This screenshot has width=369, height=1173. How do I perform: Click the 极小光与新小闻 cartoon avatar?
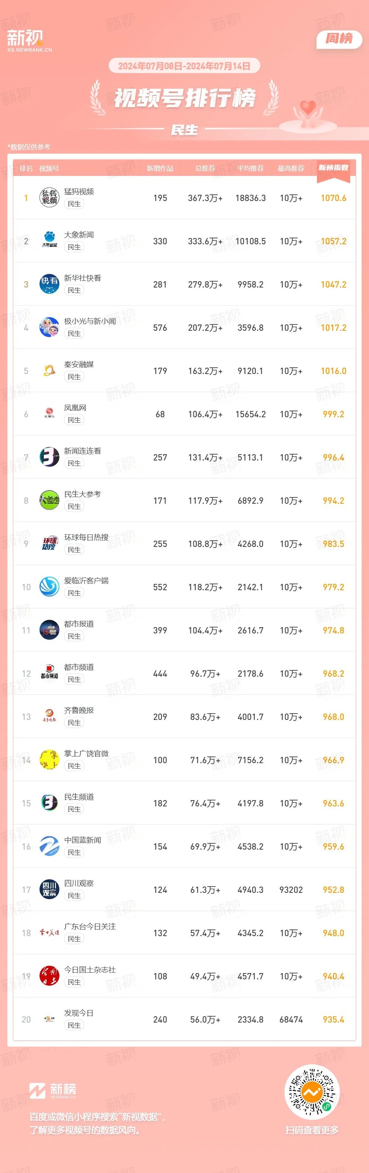[x=49, y=327]
